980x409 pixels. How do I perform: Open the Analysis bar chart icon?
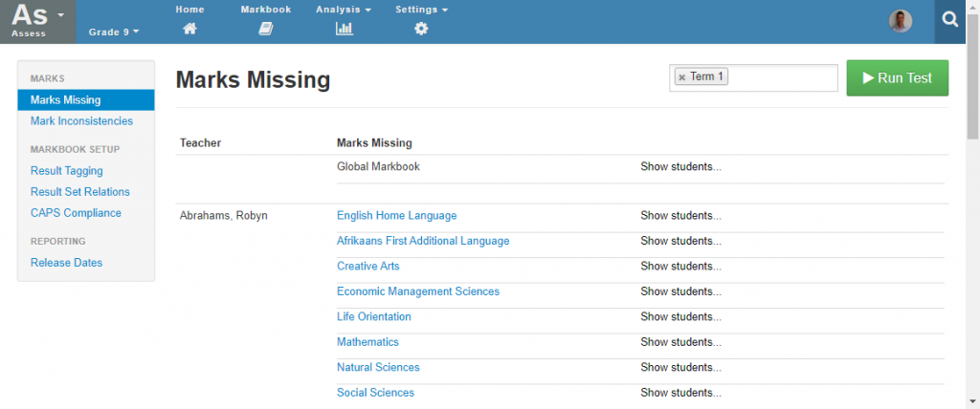pyautogui.click(x=344, y=29)
